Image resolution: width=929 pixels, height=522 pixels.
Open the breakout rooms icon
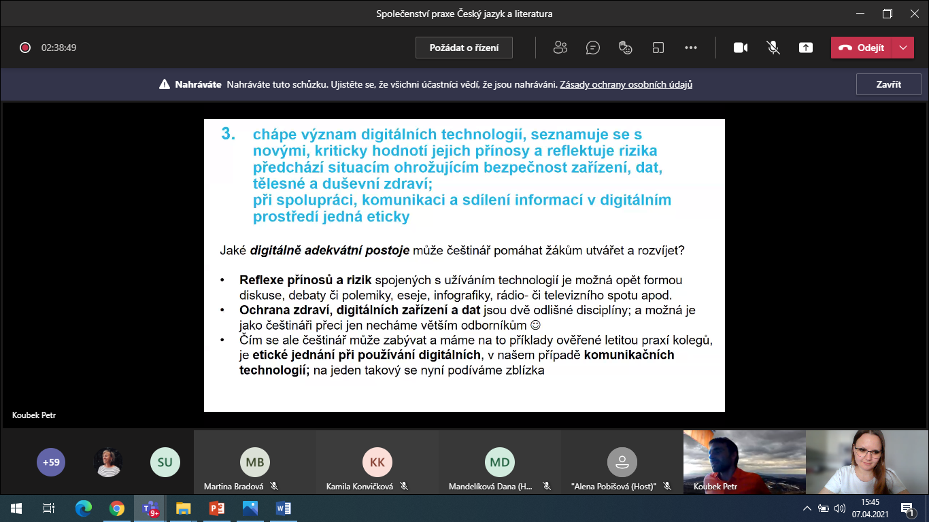(658, 48)
